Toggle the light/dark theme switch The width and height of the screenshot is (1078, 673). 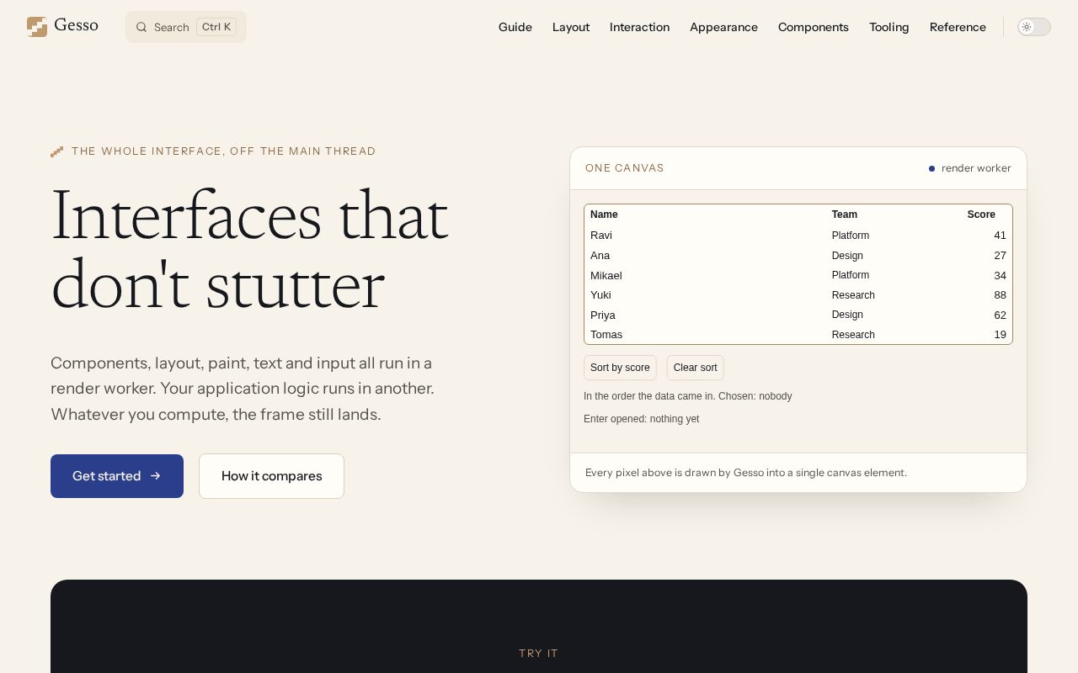click(1034, 27)
